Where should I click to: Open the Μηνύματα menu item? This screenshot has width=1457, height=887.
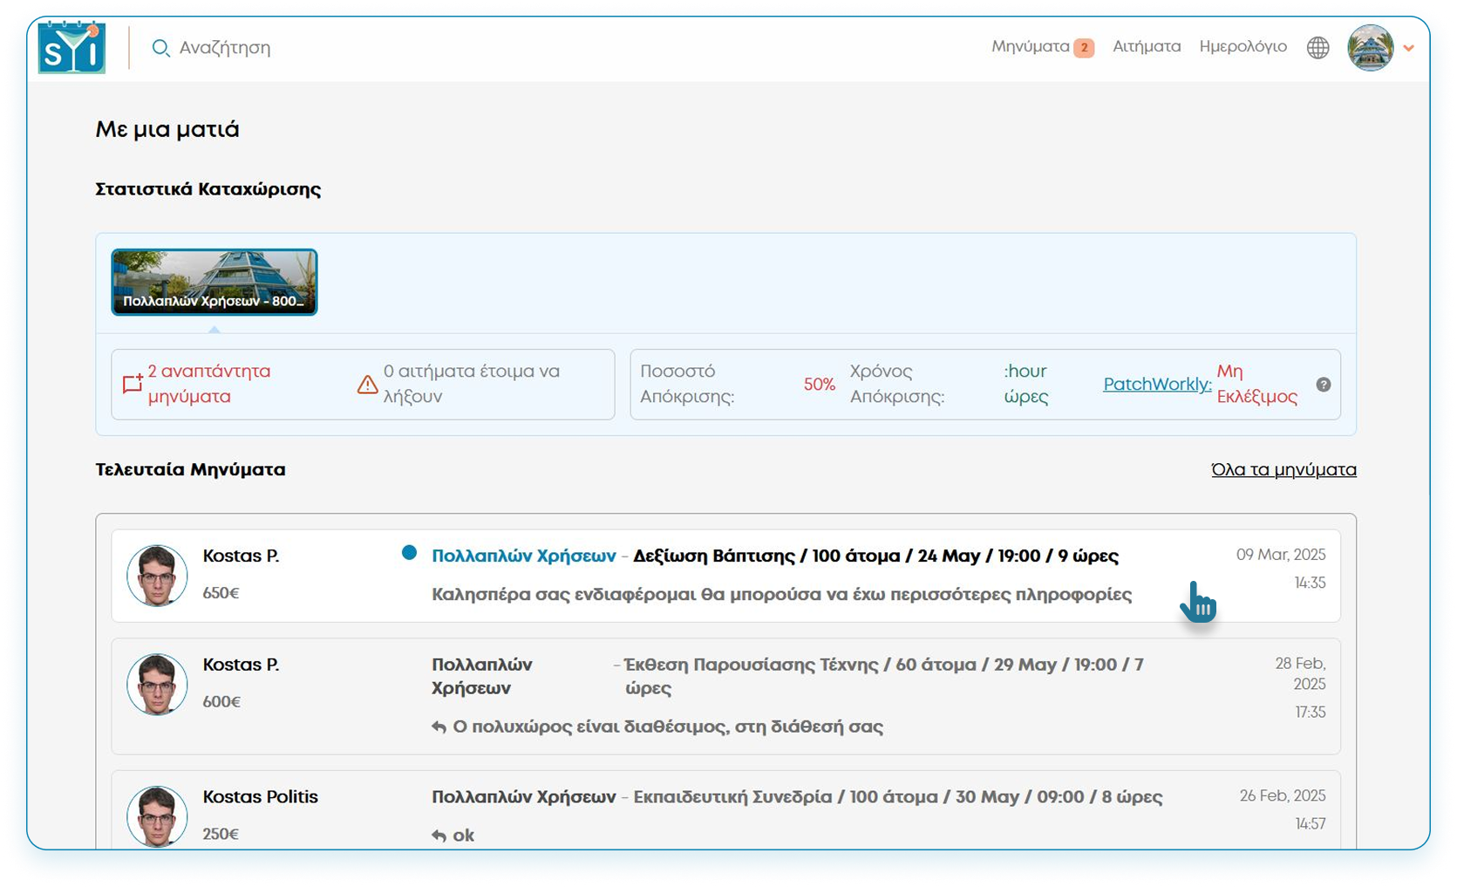1030,47
